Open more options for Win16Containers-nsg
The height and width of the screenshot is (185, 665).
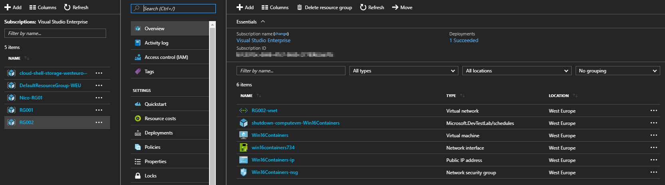point(653,172)
